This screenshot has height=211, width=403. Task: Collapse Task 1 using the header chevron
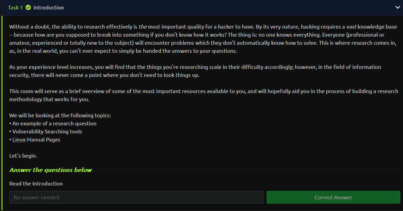pos(398,8)
